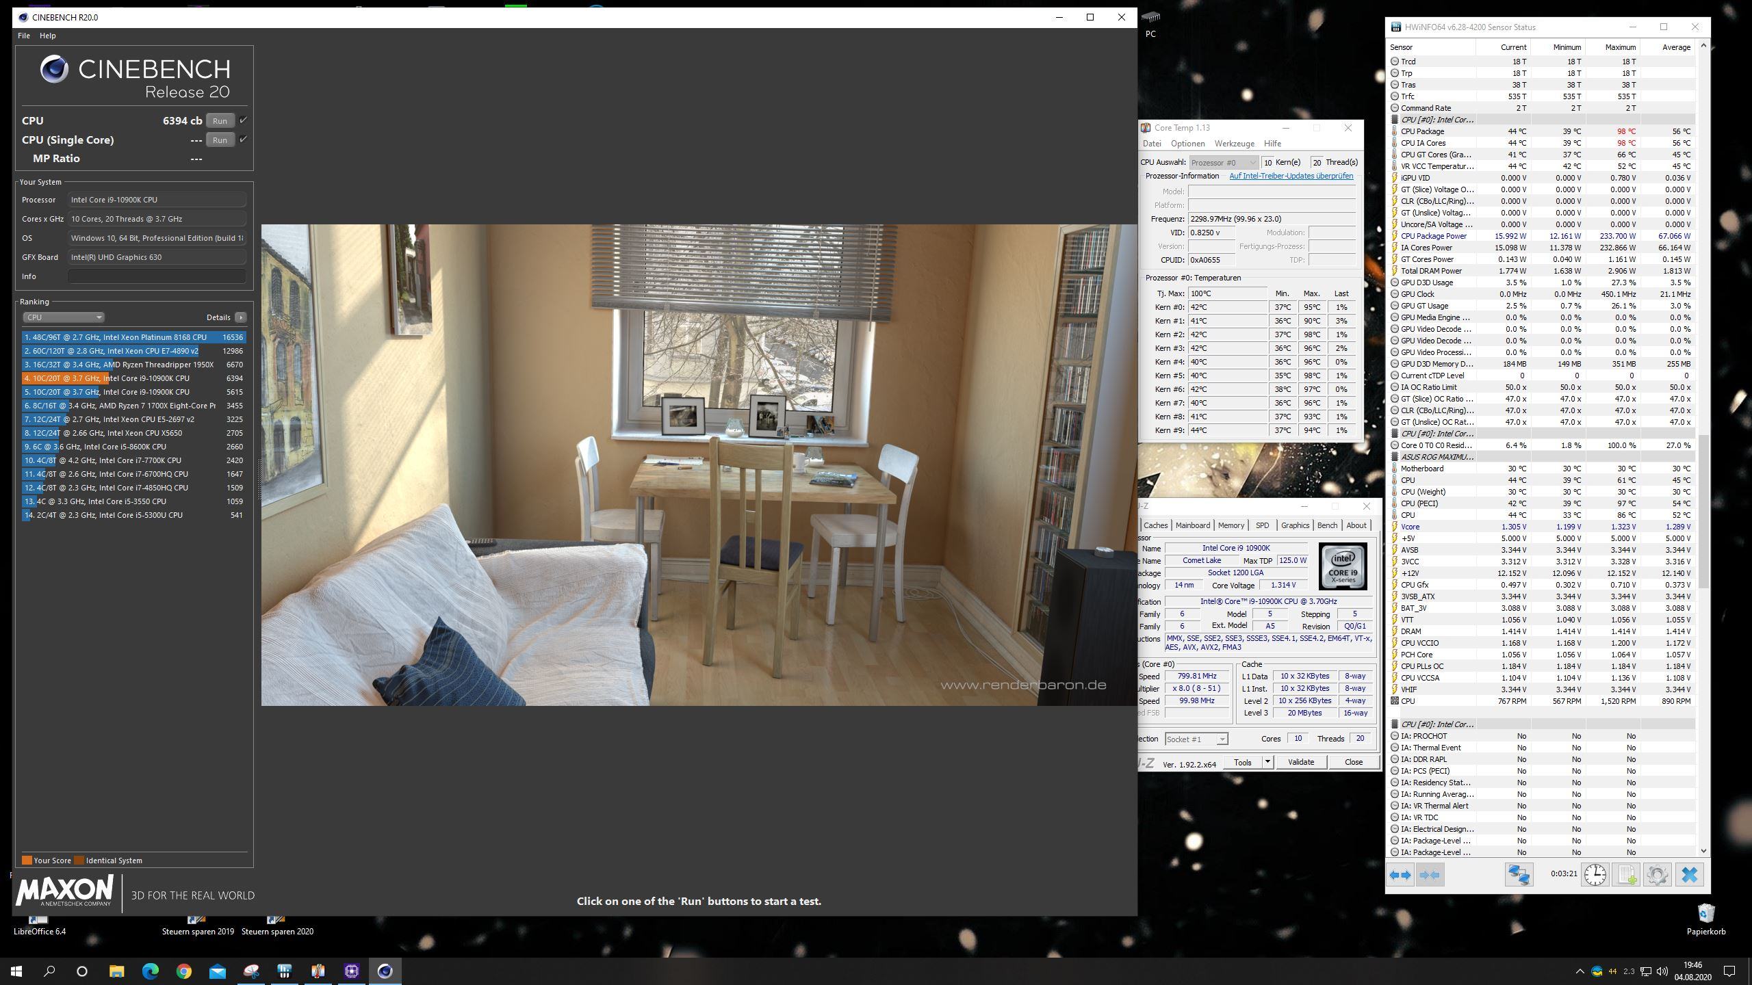
Task: Click HWiNFO vertical scrollbar thumb
Action: tap(1703, 510)
